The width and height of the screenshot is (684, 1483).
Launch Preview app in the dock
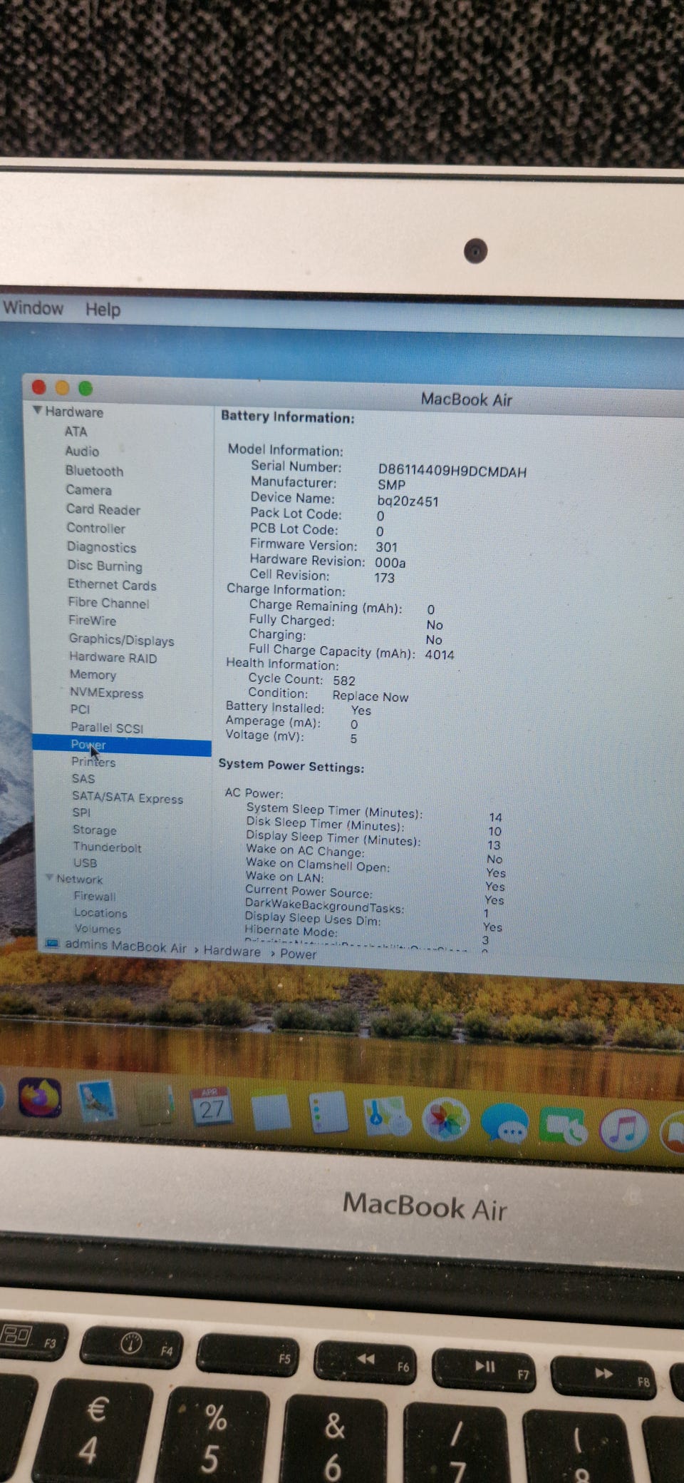click(97, 1101)
